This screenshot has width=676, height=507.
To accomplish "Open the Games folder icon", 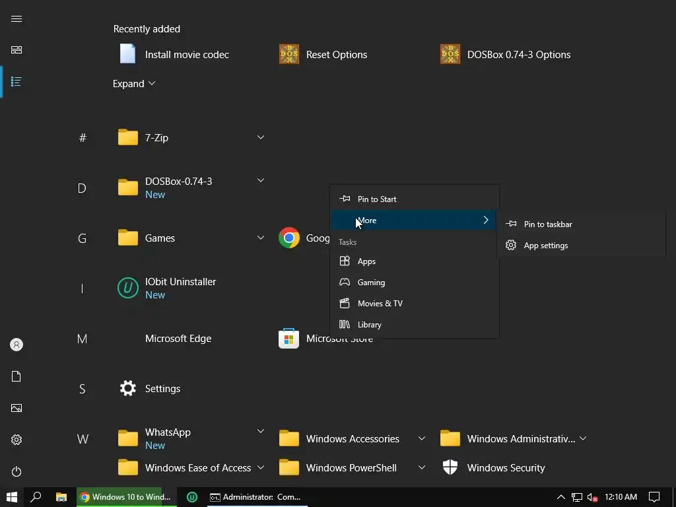I will click(128, 238).
